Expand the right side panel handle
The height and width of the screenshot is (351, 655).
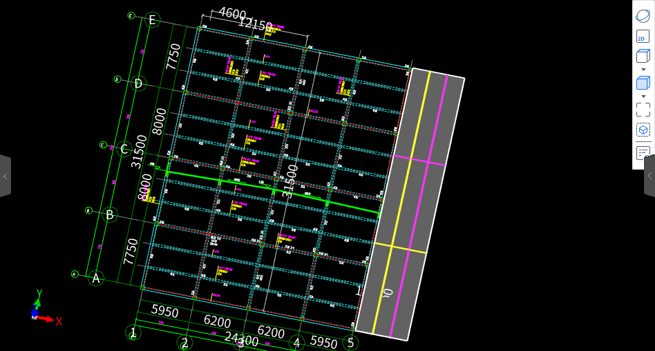click(x=649, y=176)
